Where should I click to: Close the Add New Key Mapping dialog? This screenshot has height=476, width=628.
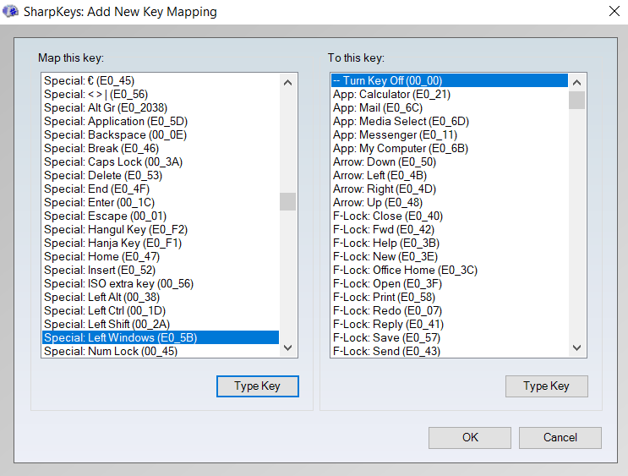(614, 12)
